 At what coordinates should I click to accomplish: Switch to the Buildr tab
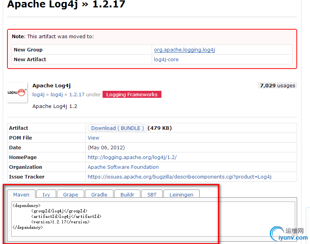coord(127,194)
